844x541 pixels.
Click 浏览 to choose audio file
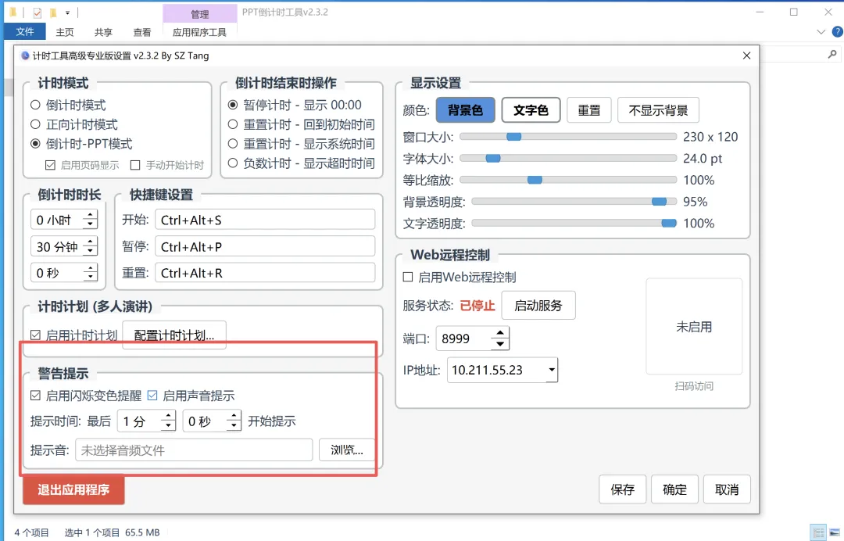347,450
